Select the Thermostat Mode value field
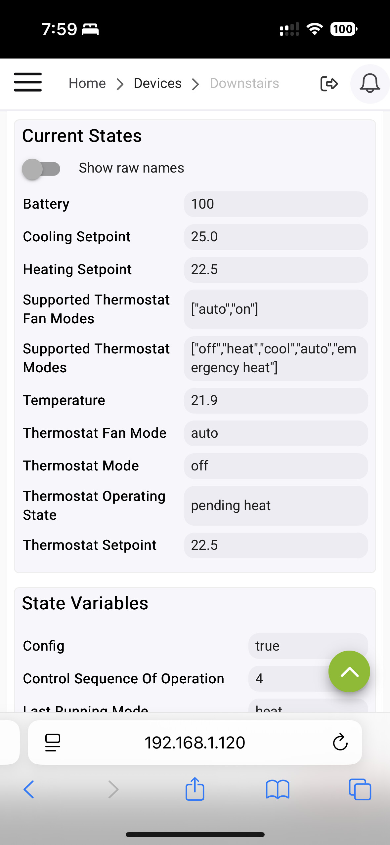This screenshot has width=390, height=845. [276, 466]
